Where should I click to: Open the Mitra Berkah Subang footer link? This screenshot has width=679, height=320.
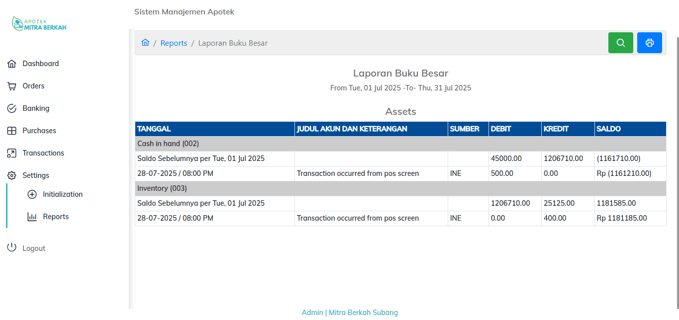363,313
